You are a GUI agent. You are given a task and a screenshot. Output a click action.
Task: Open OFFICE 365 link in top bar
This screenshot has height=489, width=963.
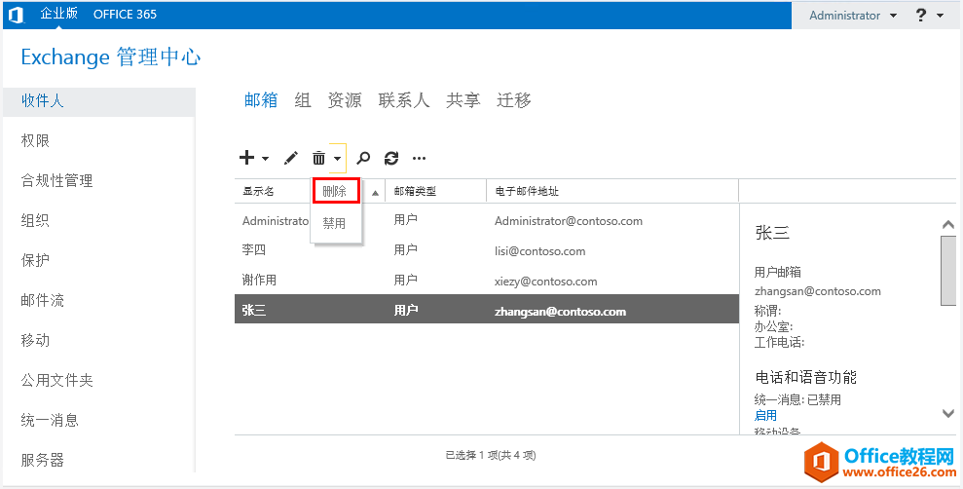(125, 15)
